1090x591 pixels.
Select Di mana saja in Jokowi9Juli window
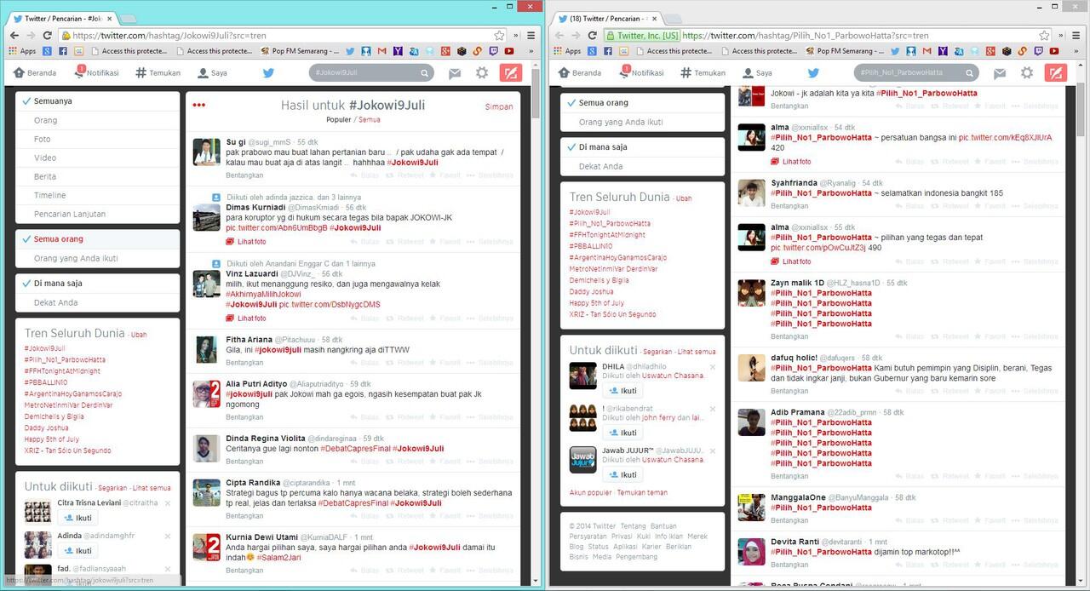point(98,284)
